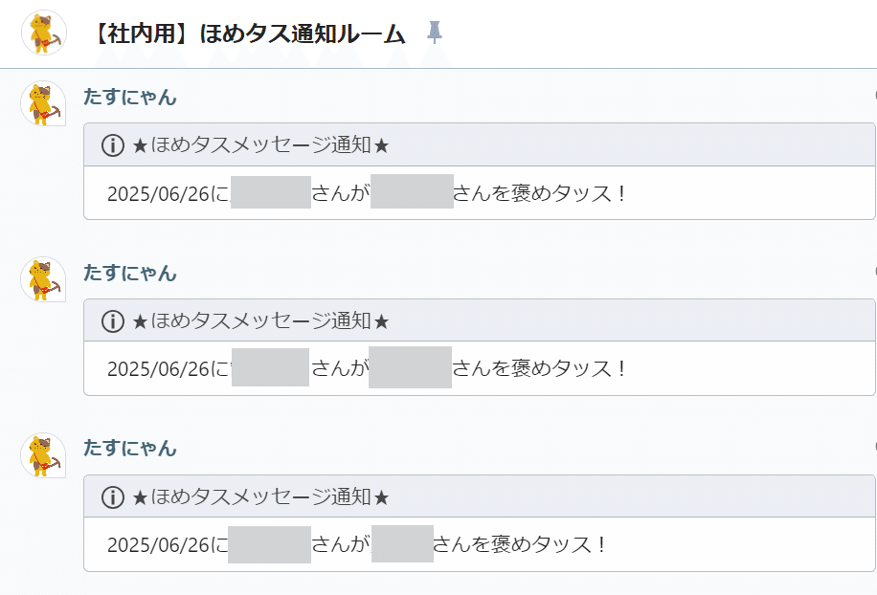Image resolution: width=877 pixels, height=595 pixels.
Task: Open the たすにゃん sender name on the middle message
Action: click(130, 273)
